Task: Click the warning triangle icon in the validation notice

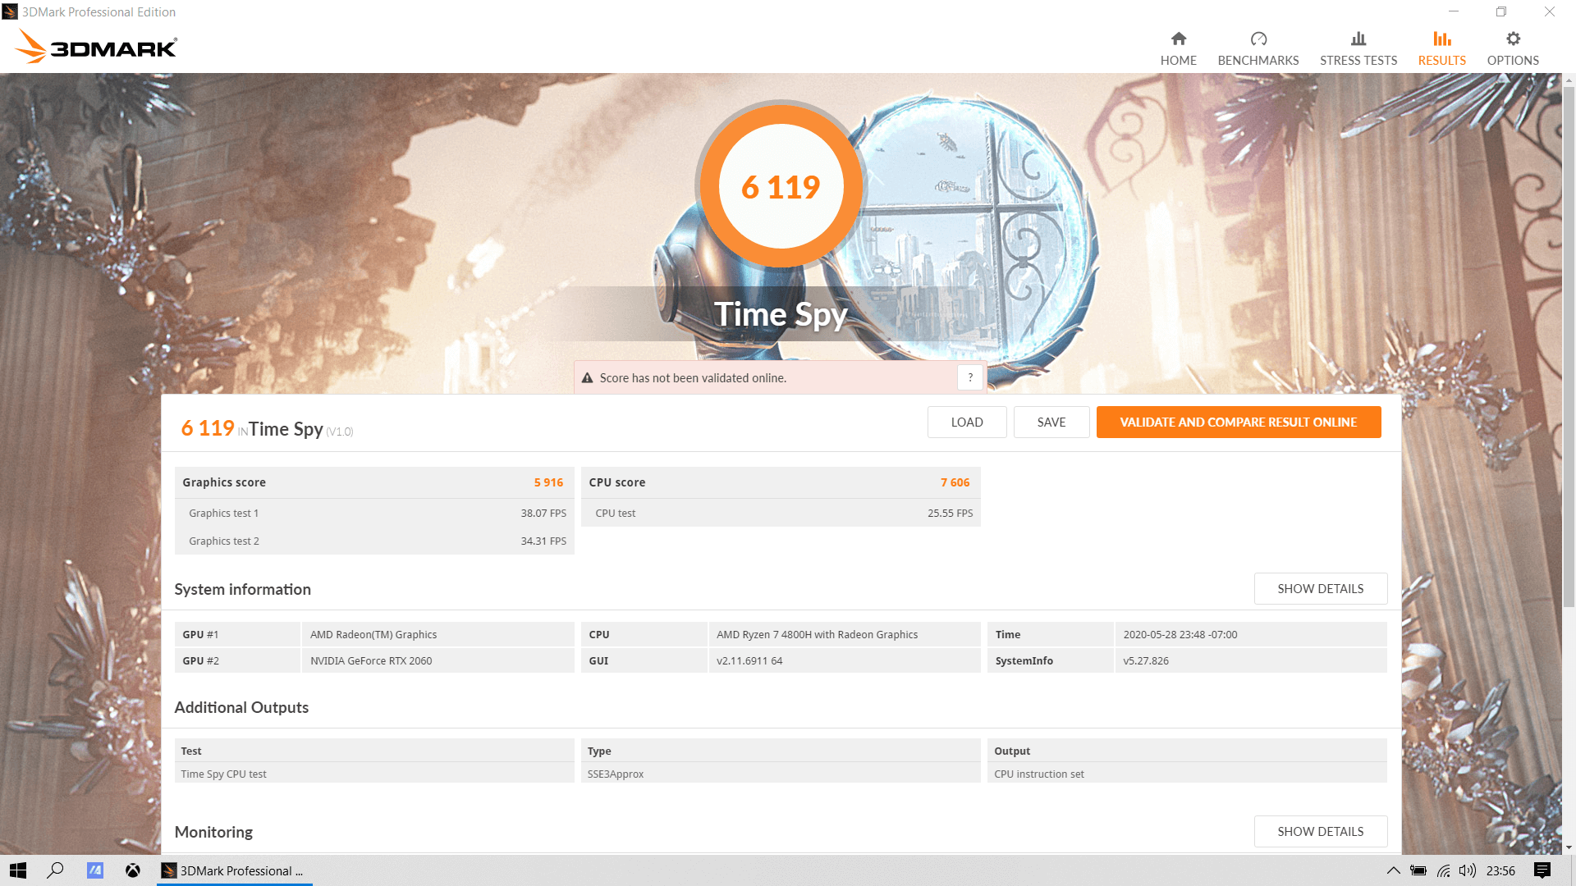Action: 587,378
